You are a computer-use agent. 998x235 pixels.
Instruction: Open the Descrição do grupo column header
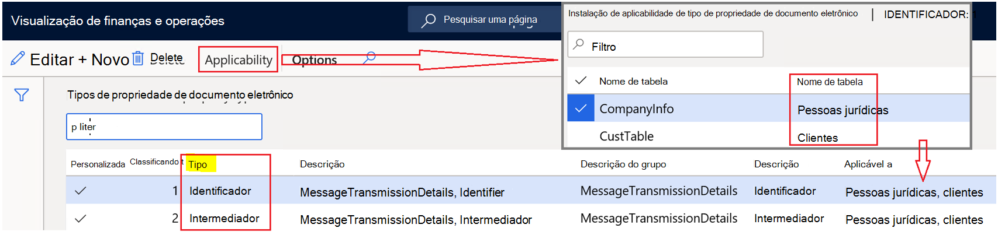(623, 164)
